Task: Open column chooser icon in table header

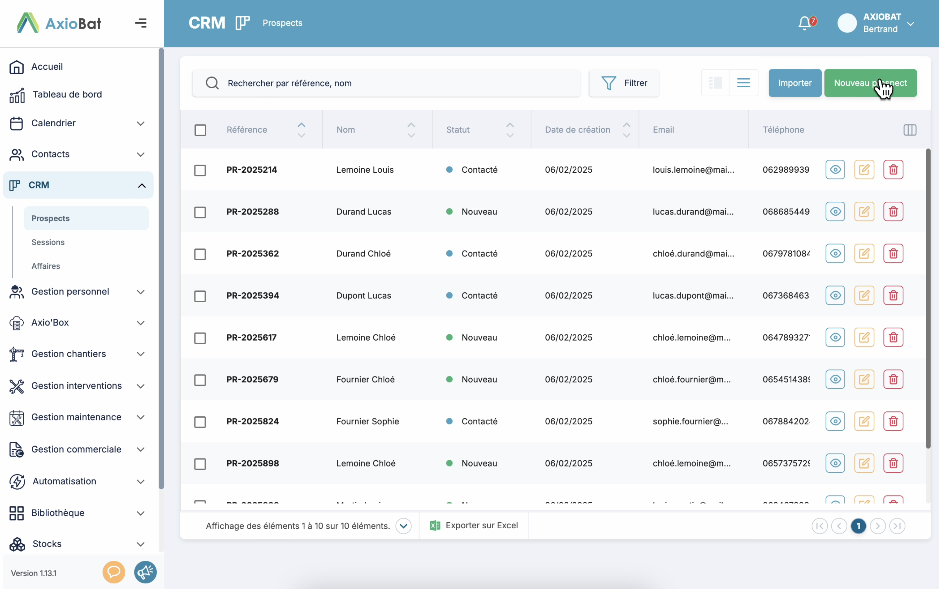Action: tap(910, 130)
